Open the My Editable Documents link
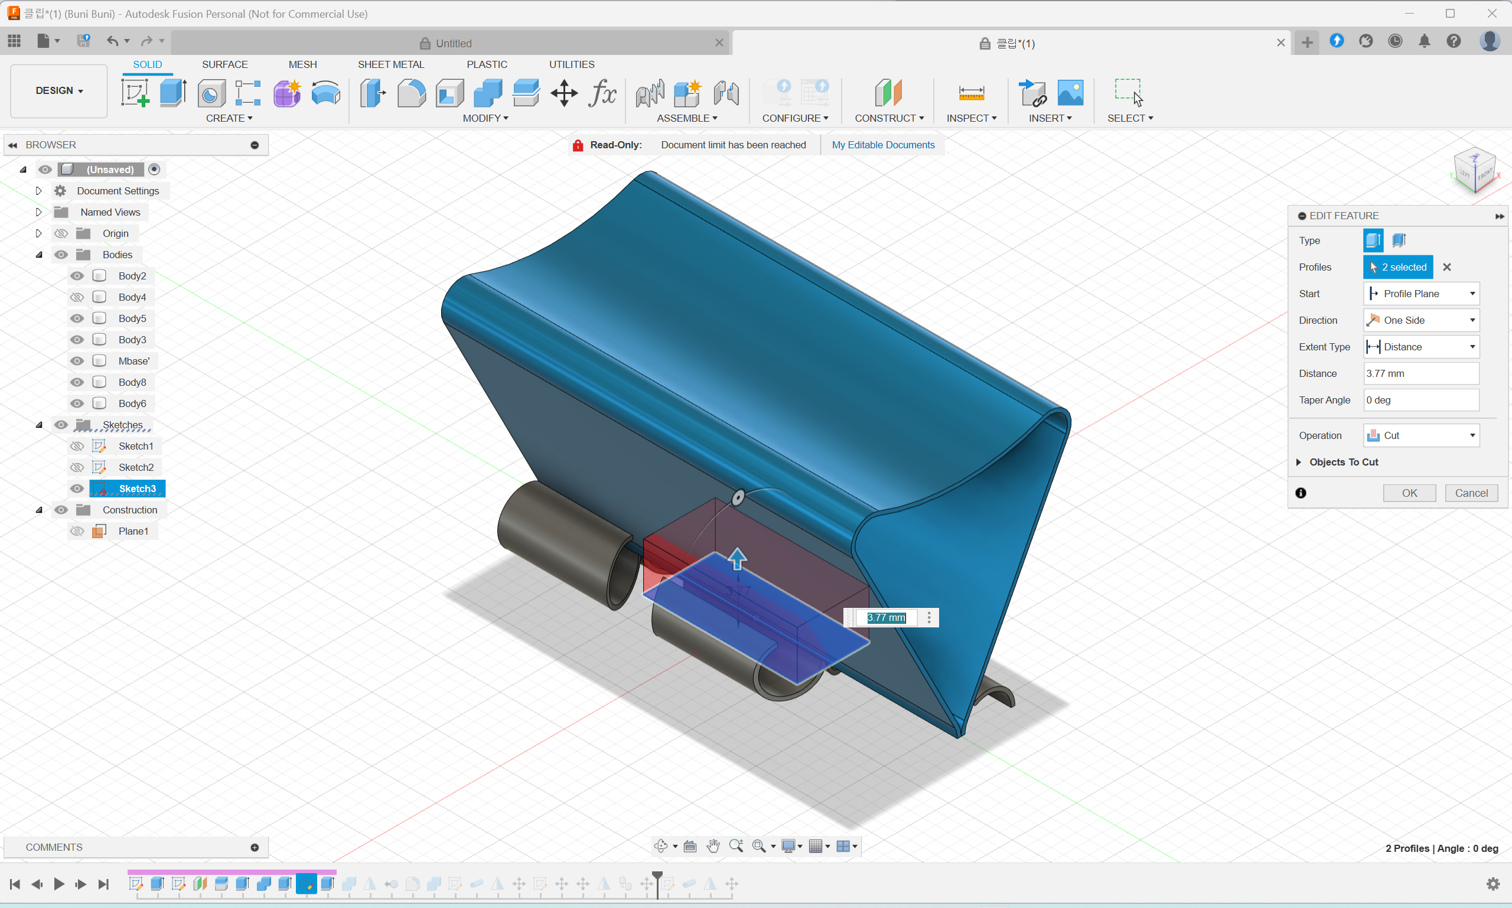1512x908 pixels. [882, 145]
